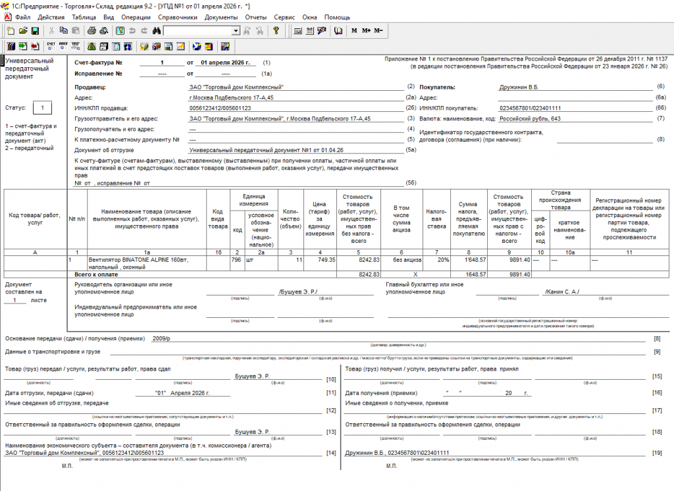
Task: Click the Open folder icon
Action: point(23,30)
